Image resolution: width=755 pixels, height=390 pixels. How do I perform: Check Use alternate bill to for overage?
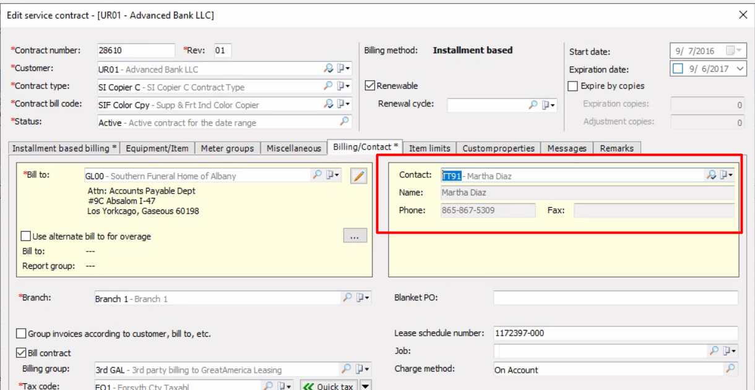[x=26, y=236]
